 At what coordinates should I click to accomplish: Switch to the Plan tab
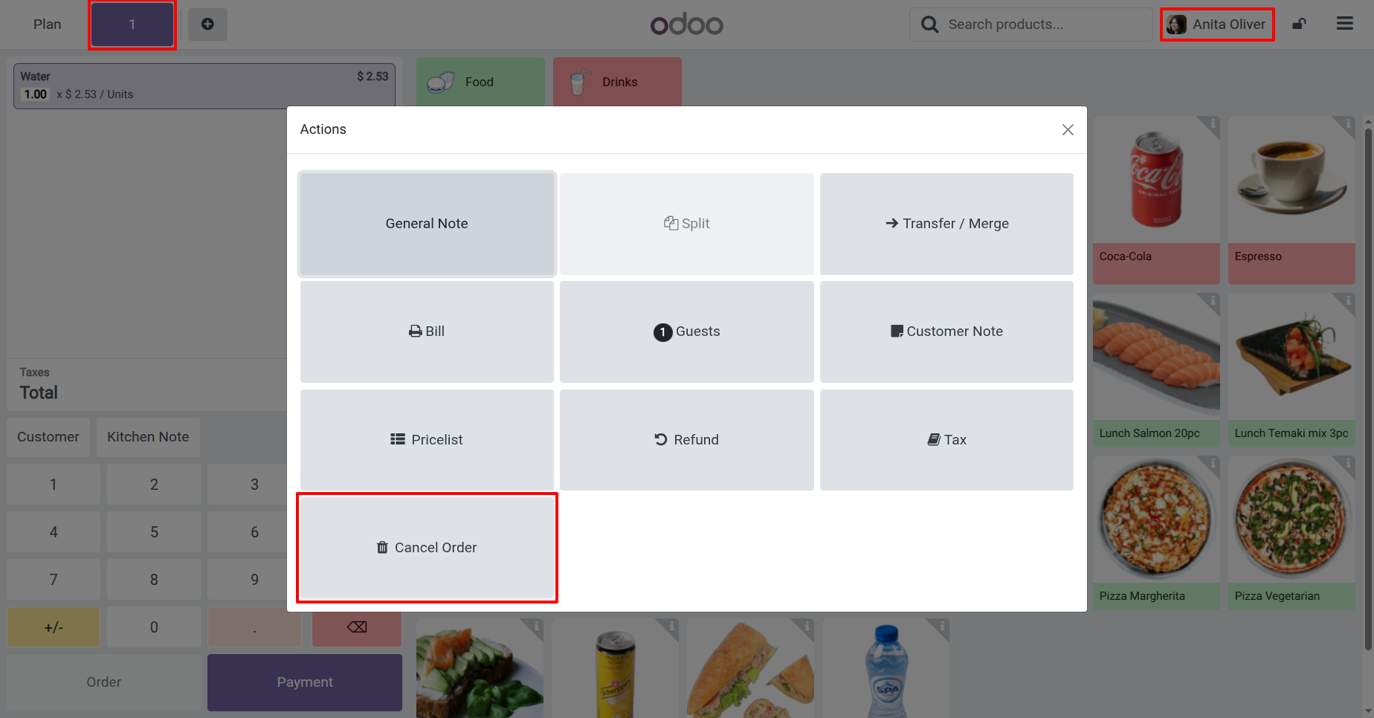tap(47, 25)
